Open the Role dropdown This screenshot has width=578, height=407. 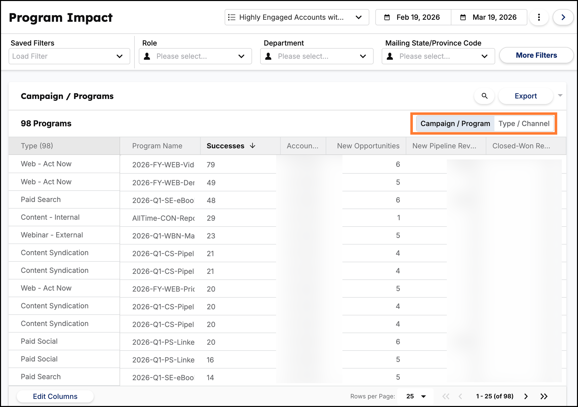coord(195,56)
